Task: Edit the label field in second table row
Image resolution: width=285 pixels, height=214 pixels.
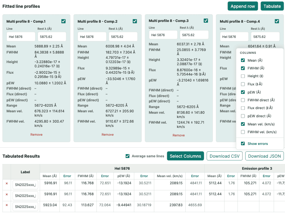Action: tap(25, 196)
